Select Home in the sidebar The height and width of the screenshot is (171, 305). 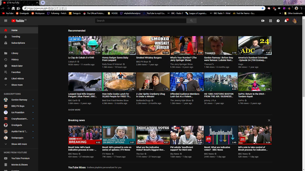coord(19,30)
